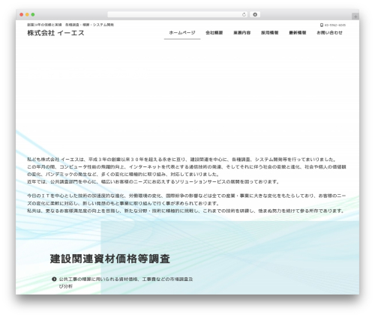Click the paragraph line starting 今日のＩＴを中心とした
Image resolution: width=375 pixels, height=317 pixels.
(x=187, y=196)
